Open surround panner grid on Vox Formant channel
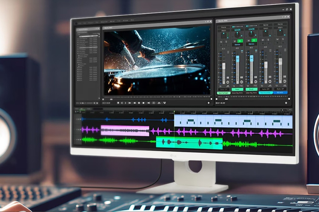Screen dimensions: 319x212 click(224, 35)
